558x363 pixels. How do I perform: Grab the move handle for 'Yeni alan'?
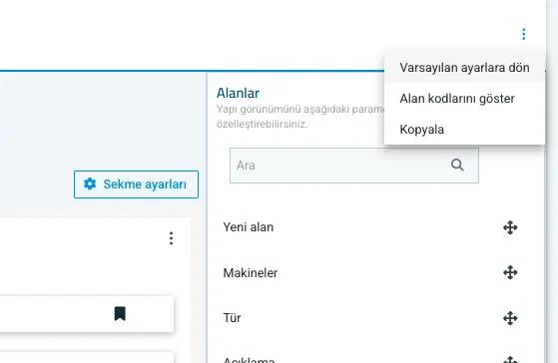coord(510,227)
